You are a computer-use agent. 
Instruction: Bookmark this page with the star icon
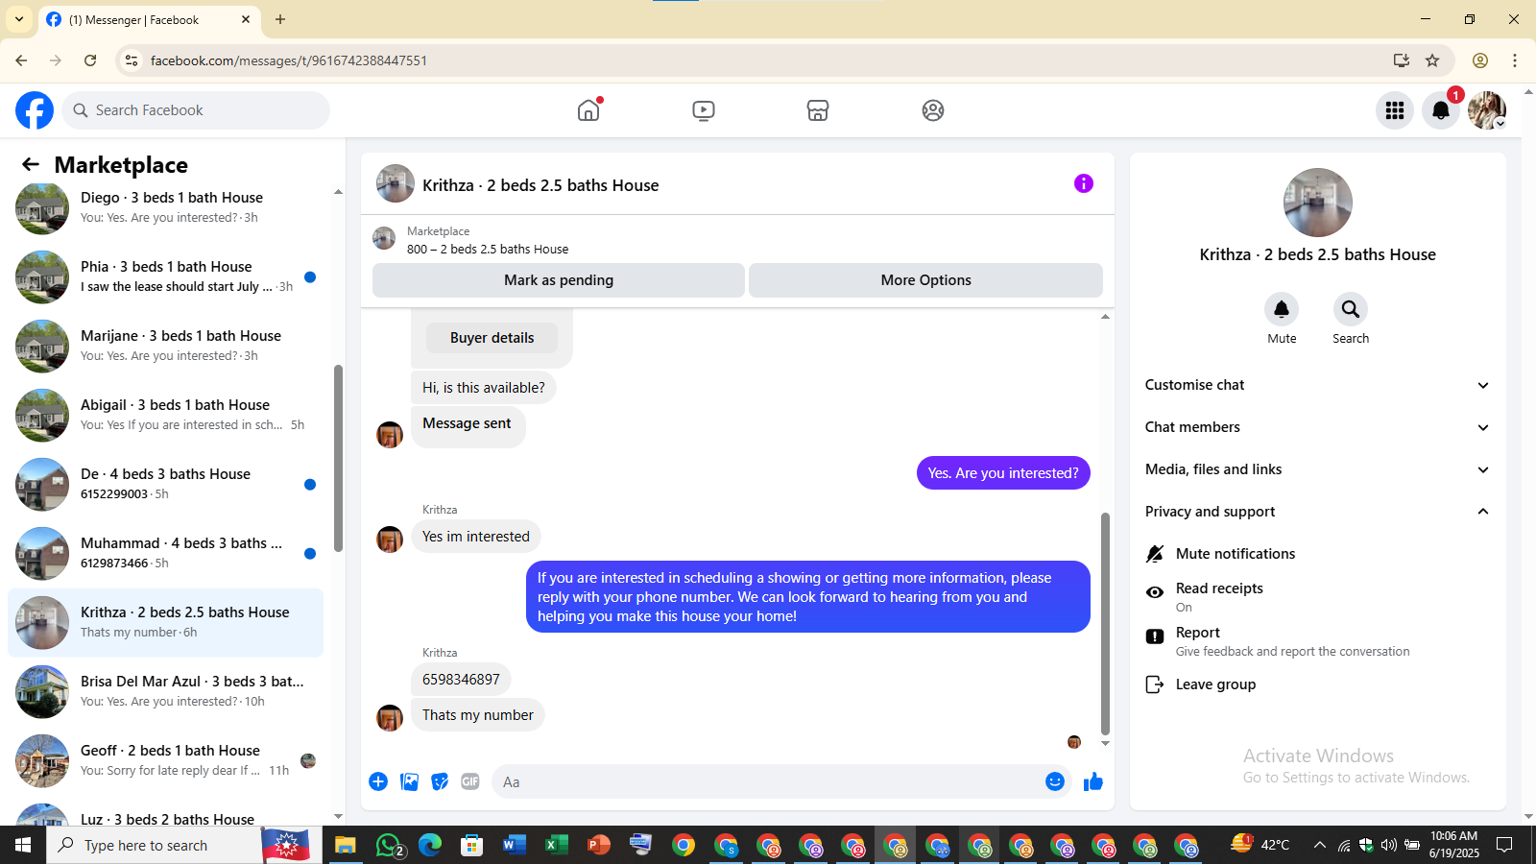coord(1432,60)
